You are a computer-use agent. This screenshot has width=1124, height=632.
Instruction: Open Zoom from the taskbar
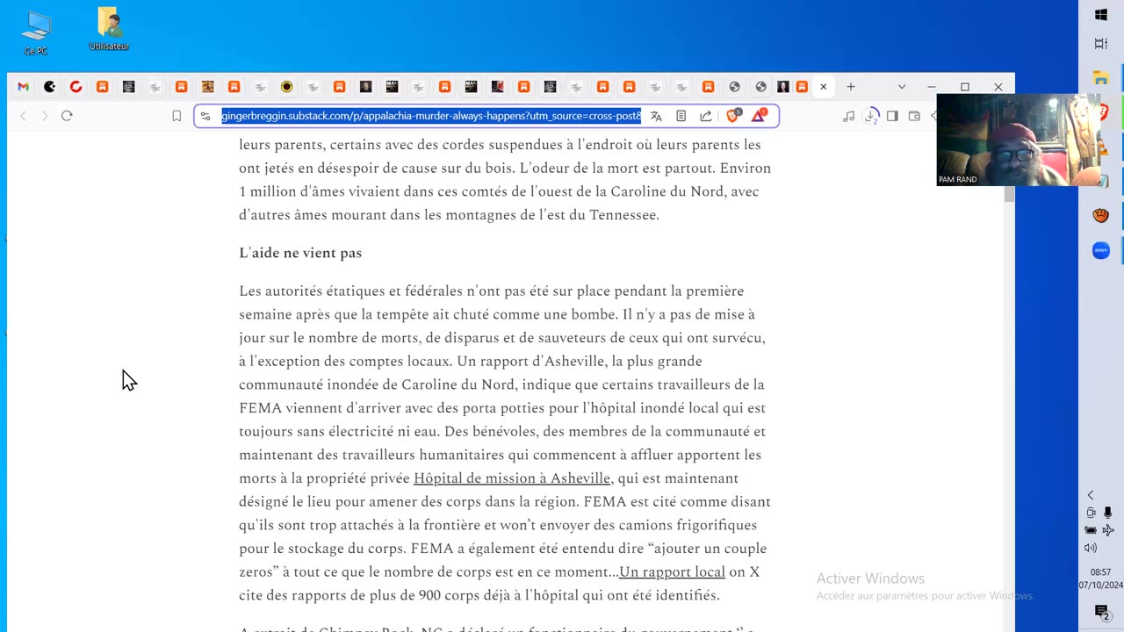point(1101,251)
